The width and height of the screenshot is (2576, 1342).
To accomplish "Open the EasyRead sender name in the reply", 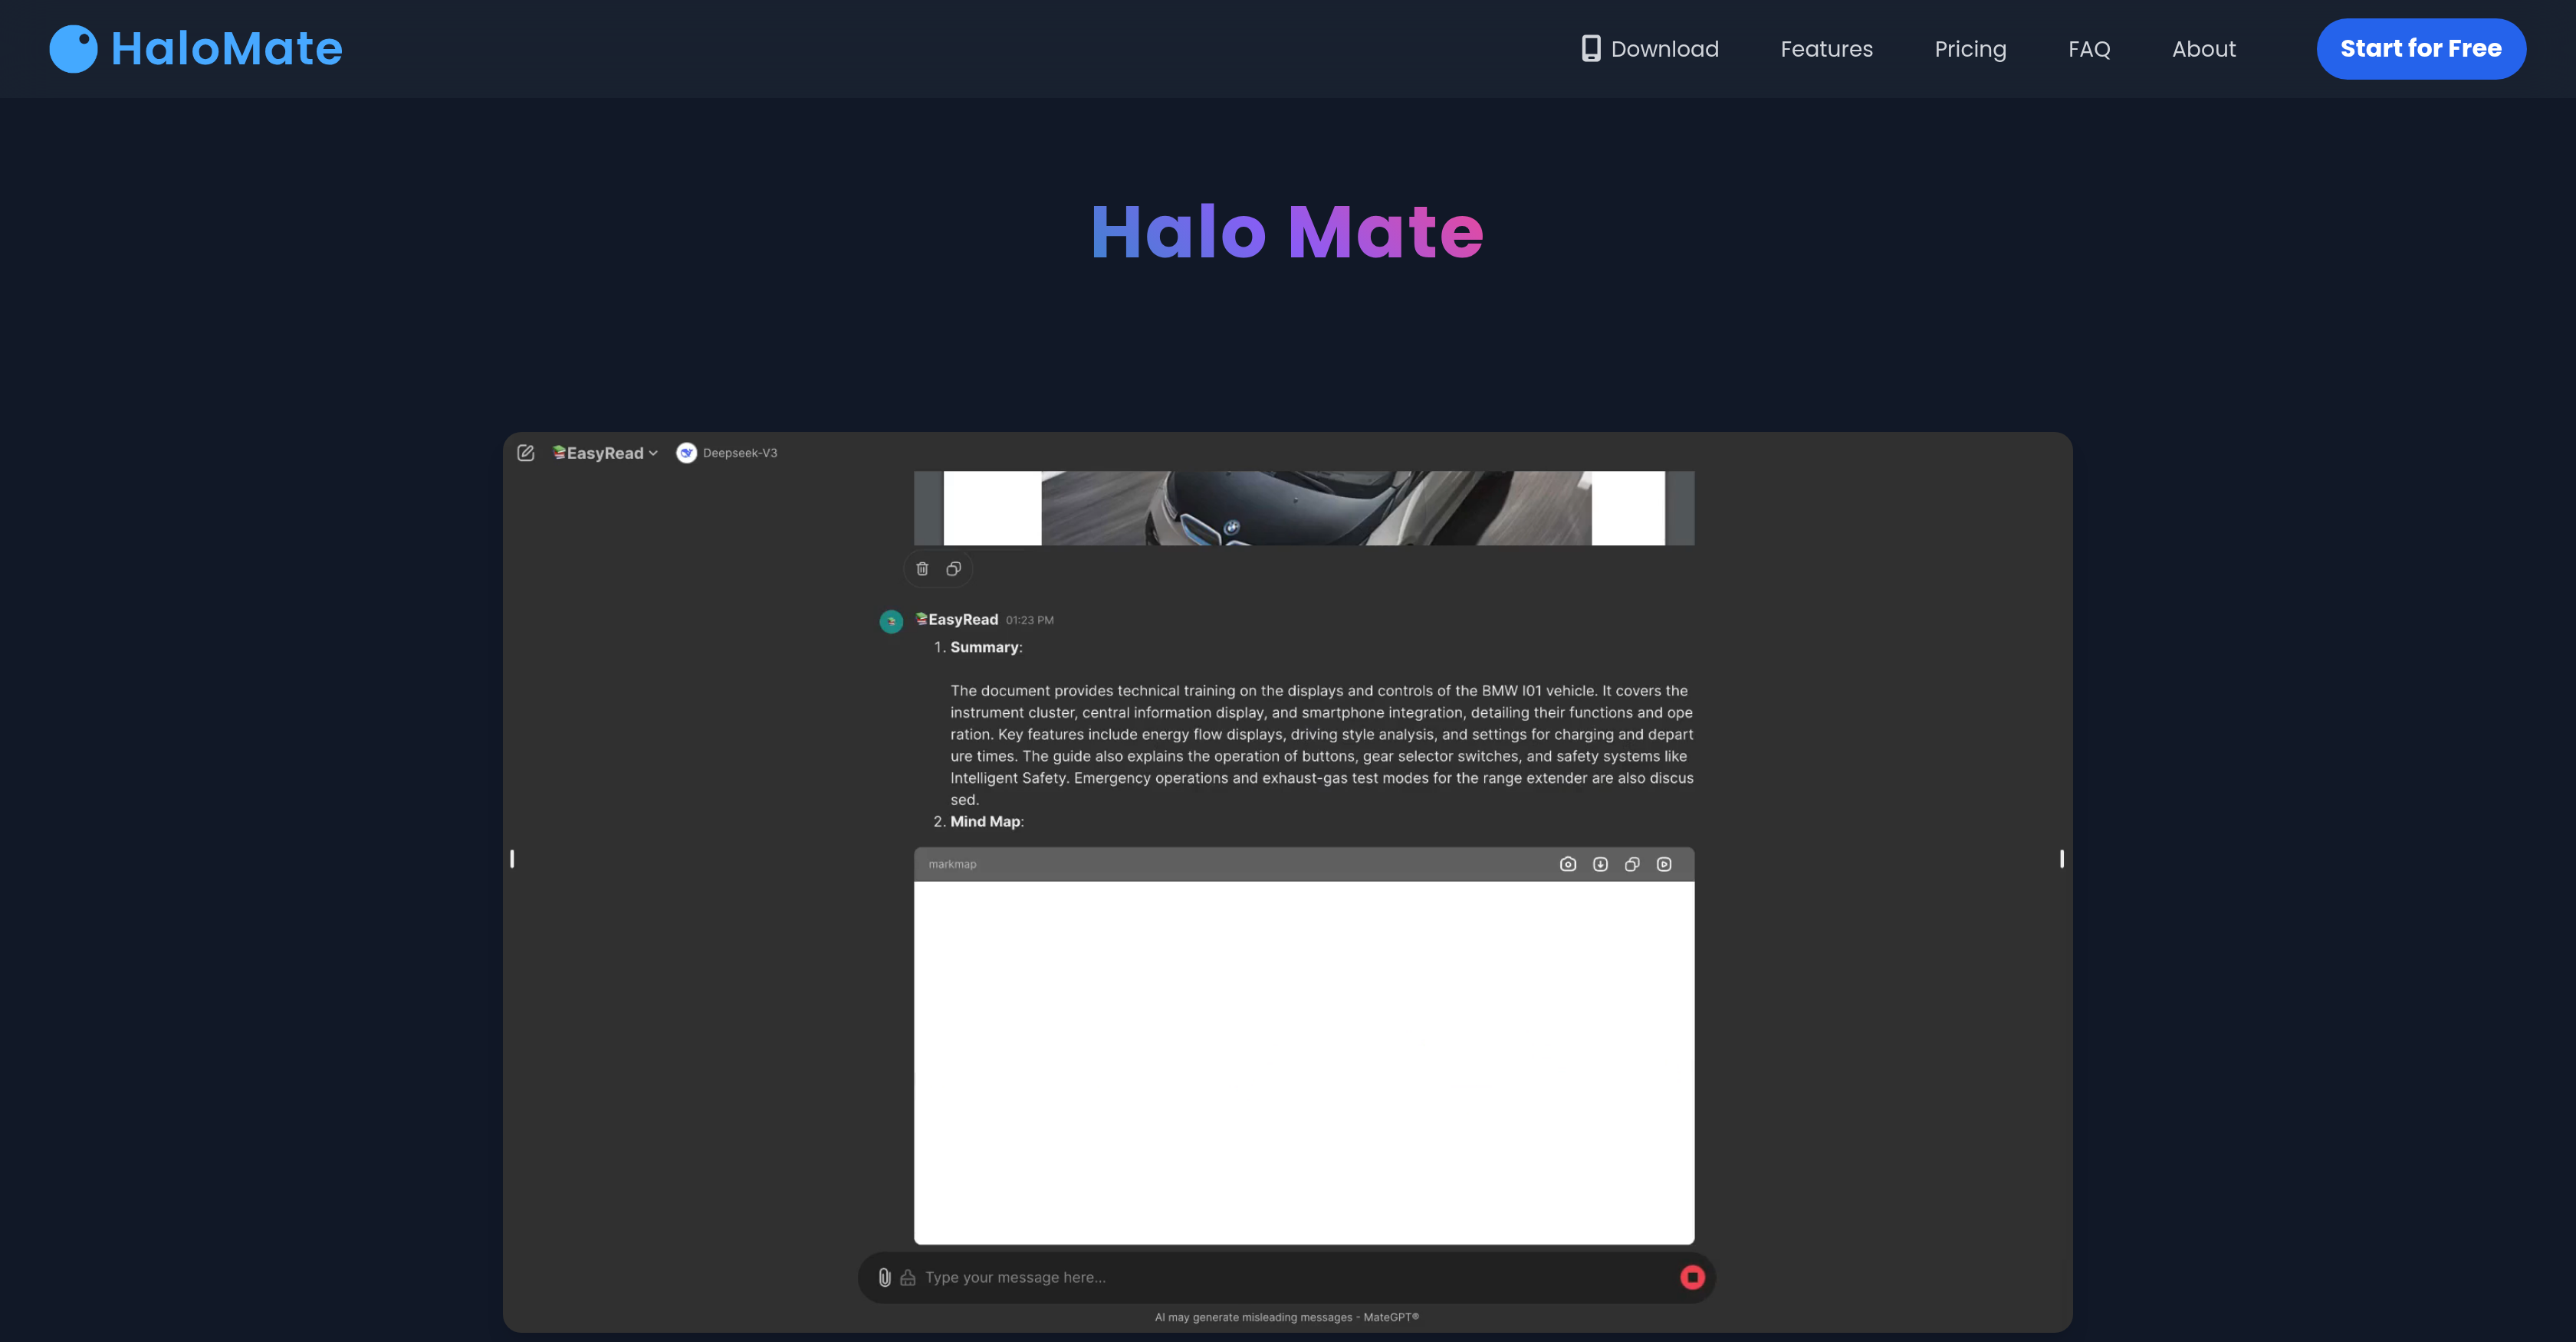I will tap(957, 620).
